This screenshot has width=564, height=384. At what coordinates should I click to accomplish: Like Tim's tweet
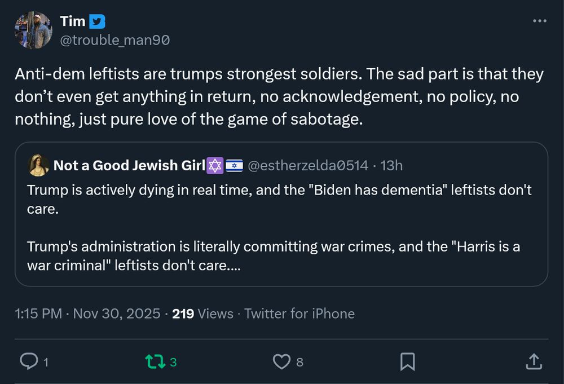pos(281,362)
